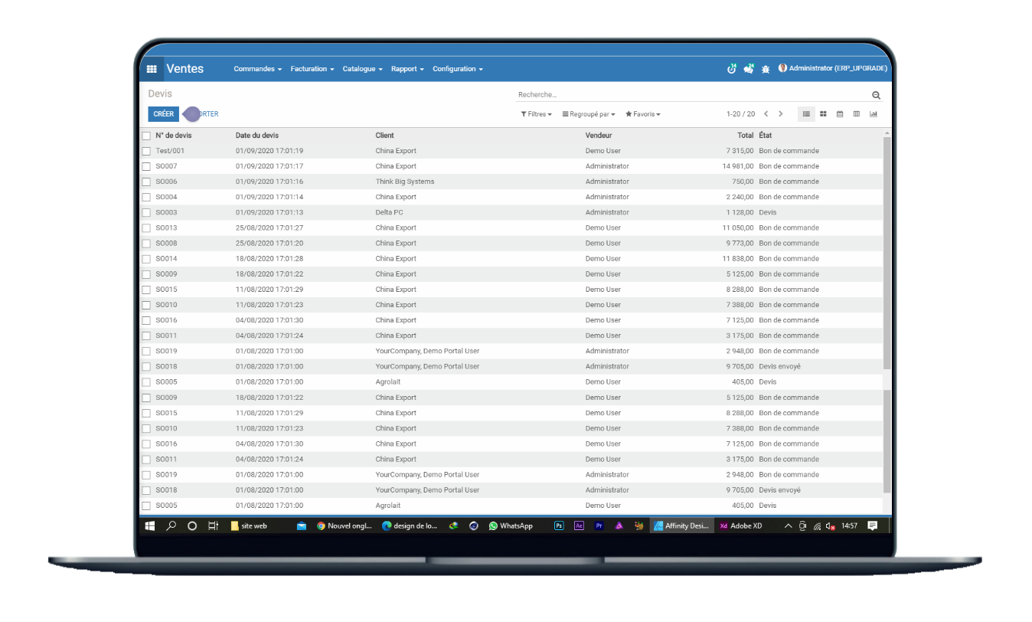Switch to calendar view

840,114
